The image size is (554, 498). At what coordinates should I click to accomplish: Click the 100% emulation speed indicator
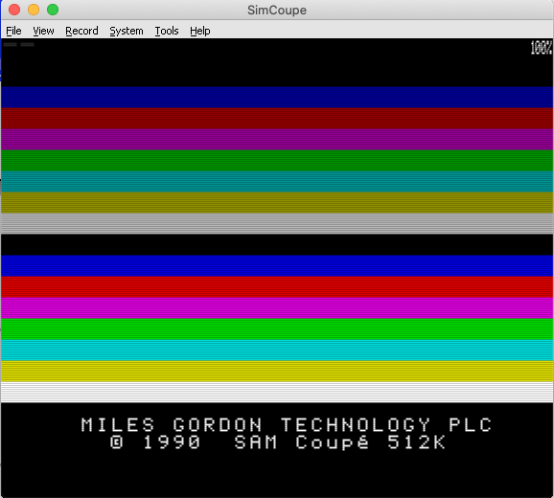(541, 48)
